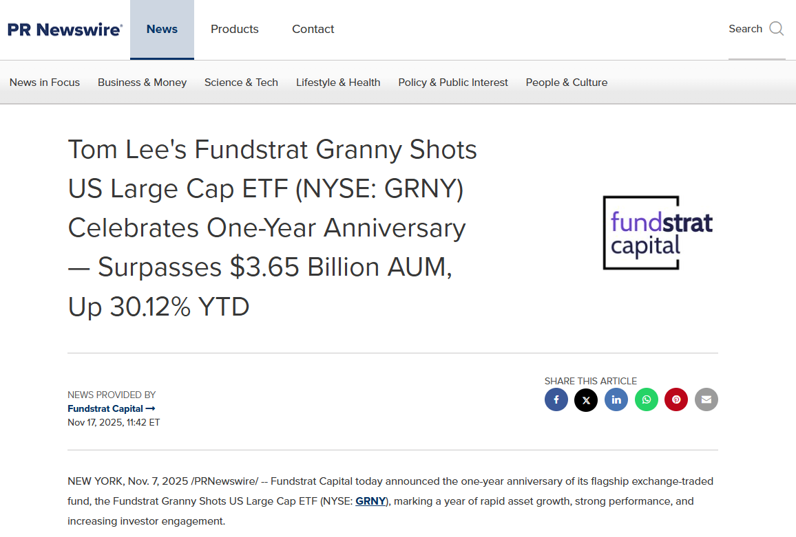The width and height of the screenshot is (796, 537).
Task: Follow the GRNY ticker link
Action: click(370, 501)
